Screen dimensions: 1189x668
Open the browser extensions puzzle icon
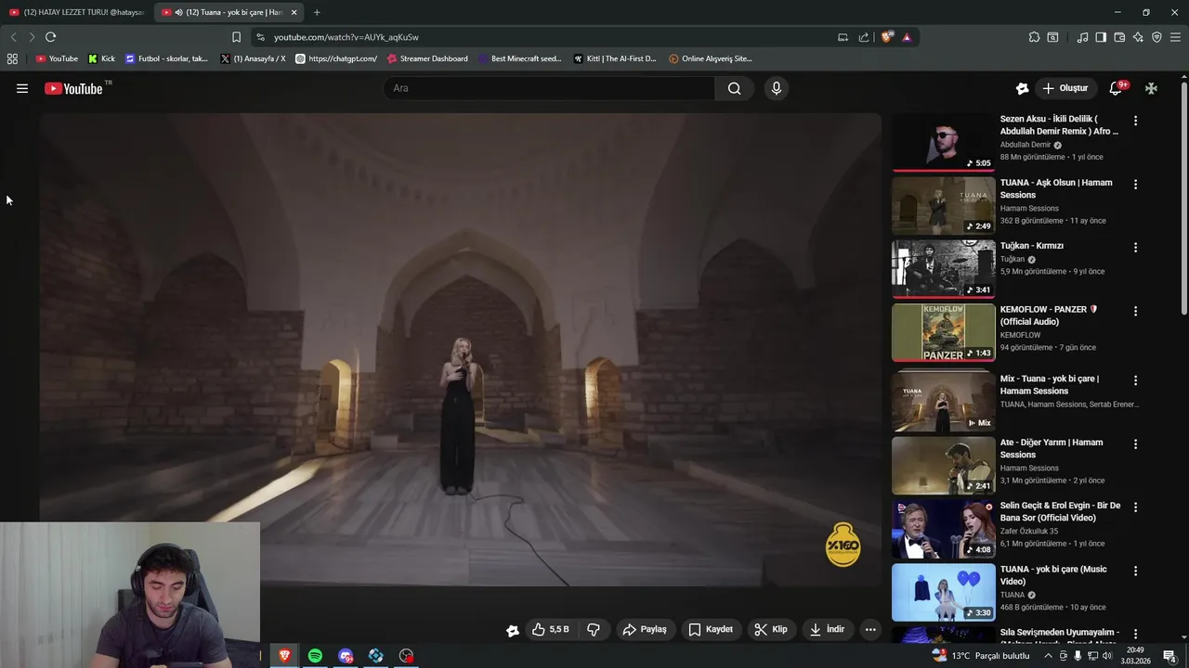[x=1034, y=37]
